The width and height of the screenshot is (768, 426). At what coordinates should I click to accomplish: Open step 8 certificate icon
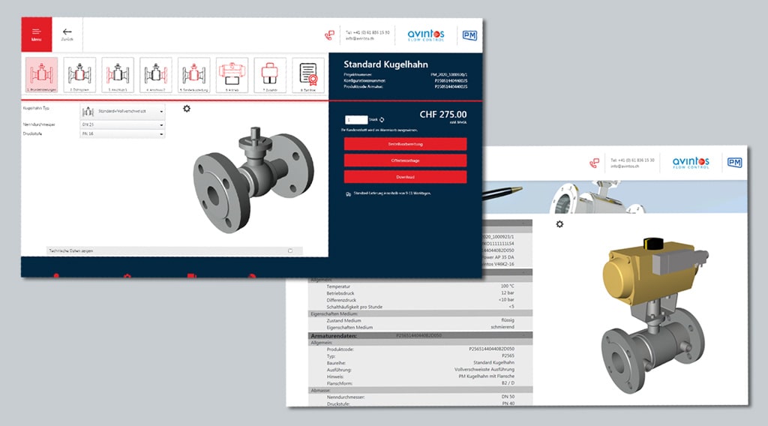[x=308, y=75]
